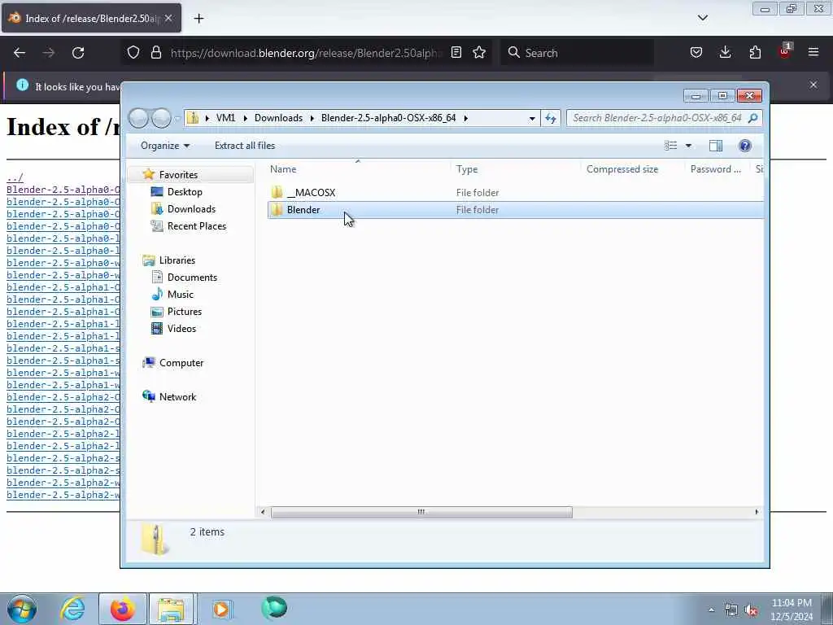Open Windows Media Player from taskbar
Screen dimensions: 833x625
221,609
